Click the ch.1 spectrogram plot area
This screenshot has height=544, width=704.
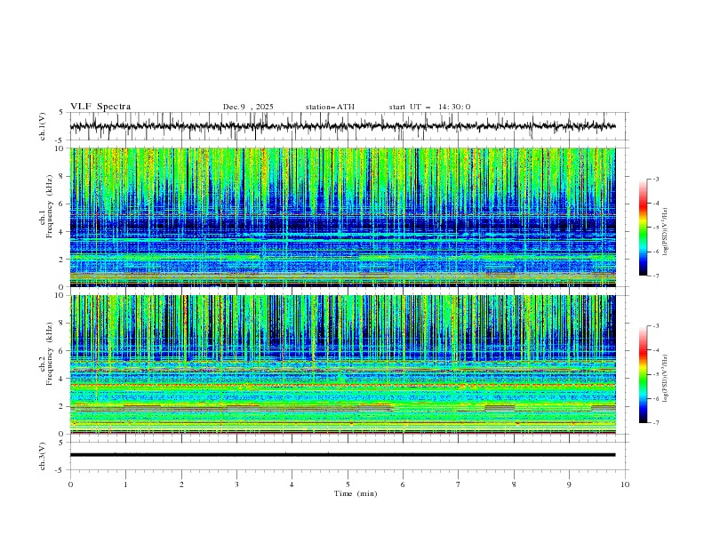342,217
